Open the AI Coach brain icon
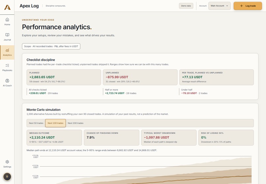This screenshot has height=184, width=266. click(x=7, y=80)
